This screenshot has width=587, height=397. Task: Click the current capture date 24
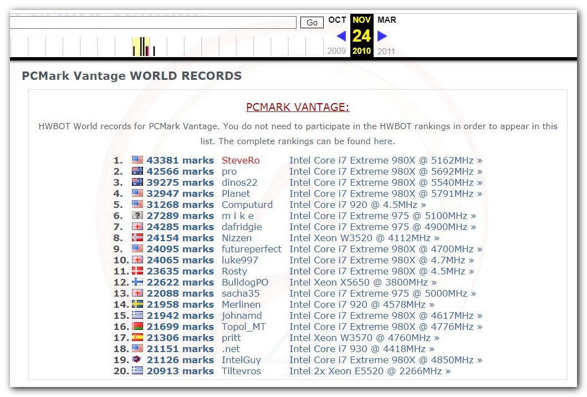tap(361, 36)
